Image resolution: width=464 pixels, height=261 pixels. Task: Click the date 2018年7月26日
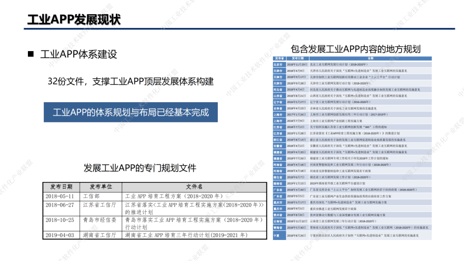[x=296, y=158]
